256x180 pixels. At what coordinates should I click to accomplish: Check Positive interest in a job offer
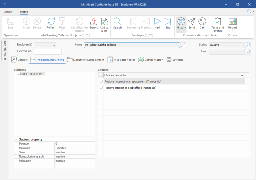click(101, 87)
